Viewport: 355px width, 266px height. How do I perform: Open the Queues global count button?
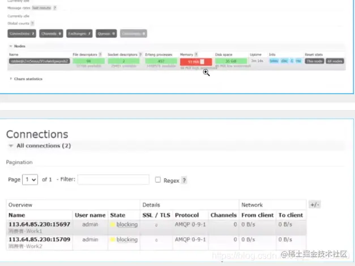[106, 33]
